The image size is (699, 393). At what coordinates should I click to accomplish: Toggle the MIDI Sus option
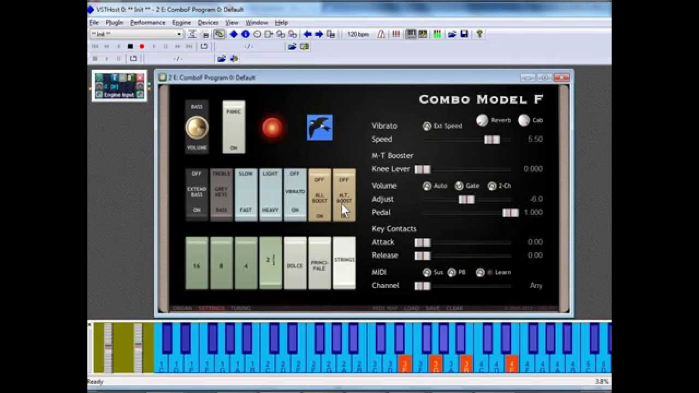click(x=426, y=272)
